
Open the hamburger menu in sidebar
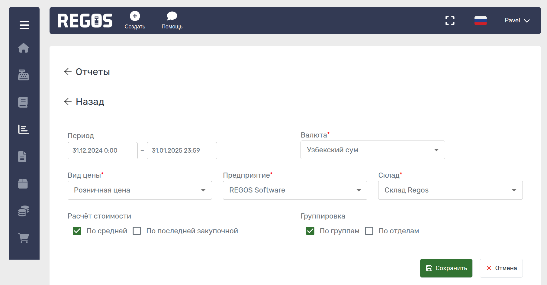24,25
